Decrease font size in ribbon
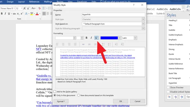This screenshot has height=107, width=190. click(28, 8)
